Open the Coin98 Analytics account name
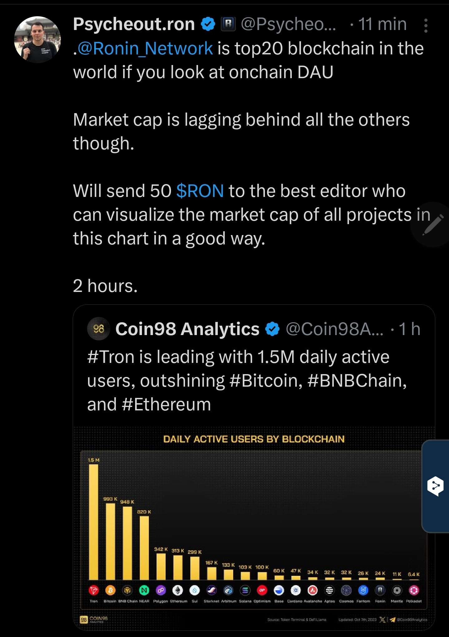This screenshot has width=449, height=637. point(187,329)
